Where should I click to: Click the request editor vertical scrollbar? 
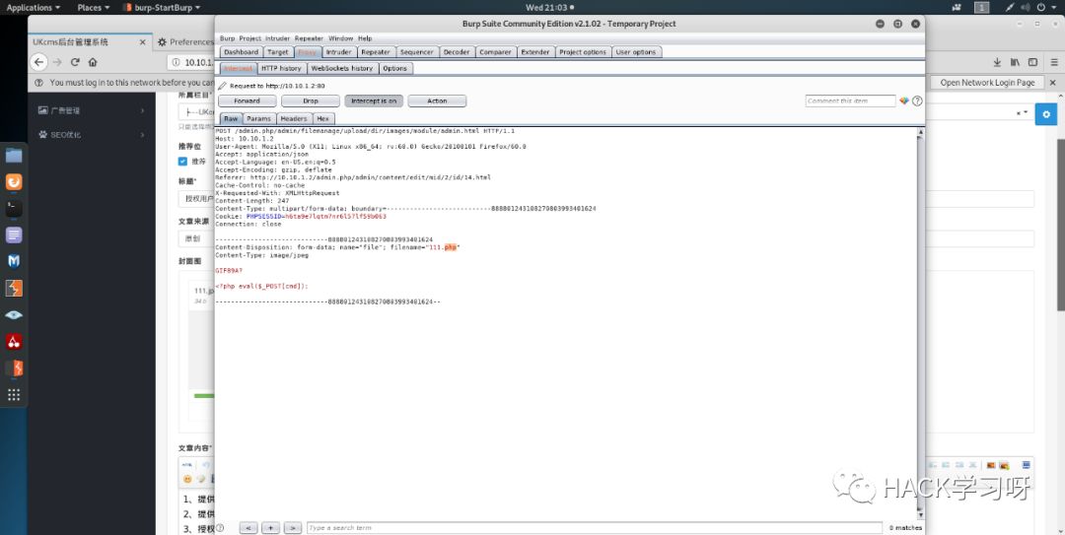point(920,323)
